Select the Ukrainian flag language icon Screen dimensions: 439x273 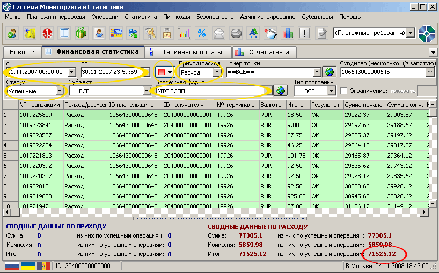pos(28,266)
